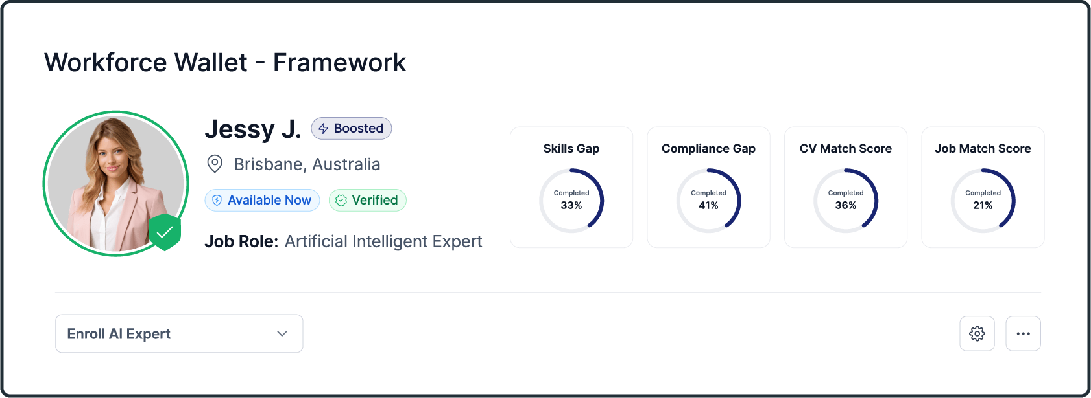
Task: Click the Available Now status badge
Action: 262,201
